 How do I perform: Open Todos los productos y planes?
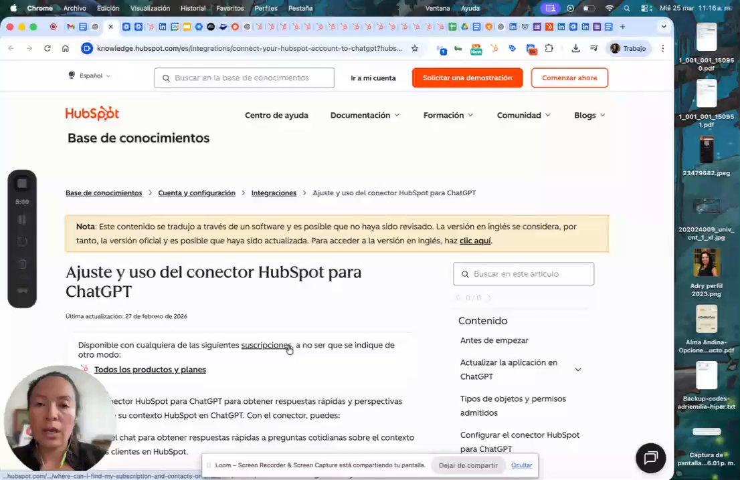(x=150, y=370)
